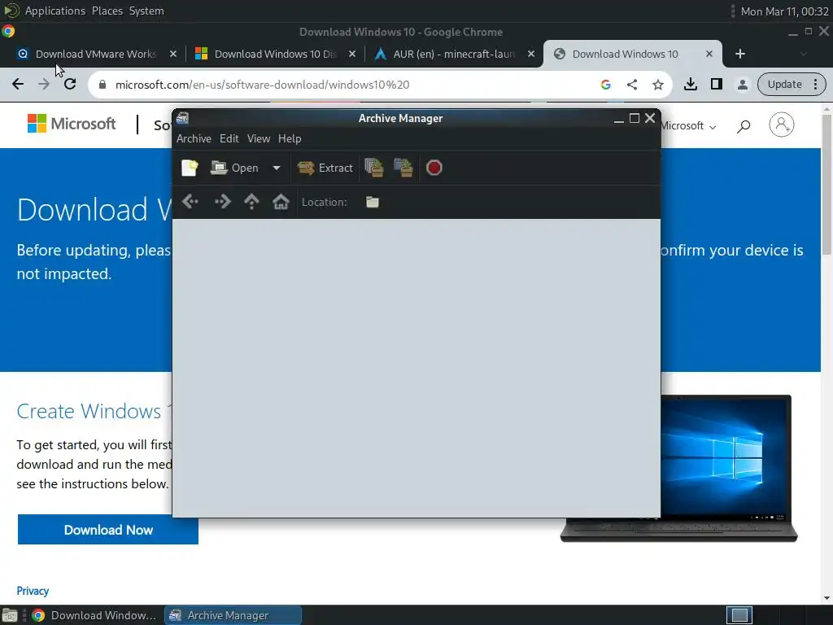Open the Archive menu
Screen dimensions: 833x625
[x=194, y=138]
